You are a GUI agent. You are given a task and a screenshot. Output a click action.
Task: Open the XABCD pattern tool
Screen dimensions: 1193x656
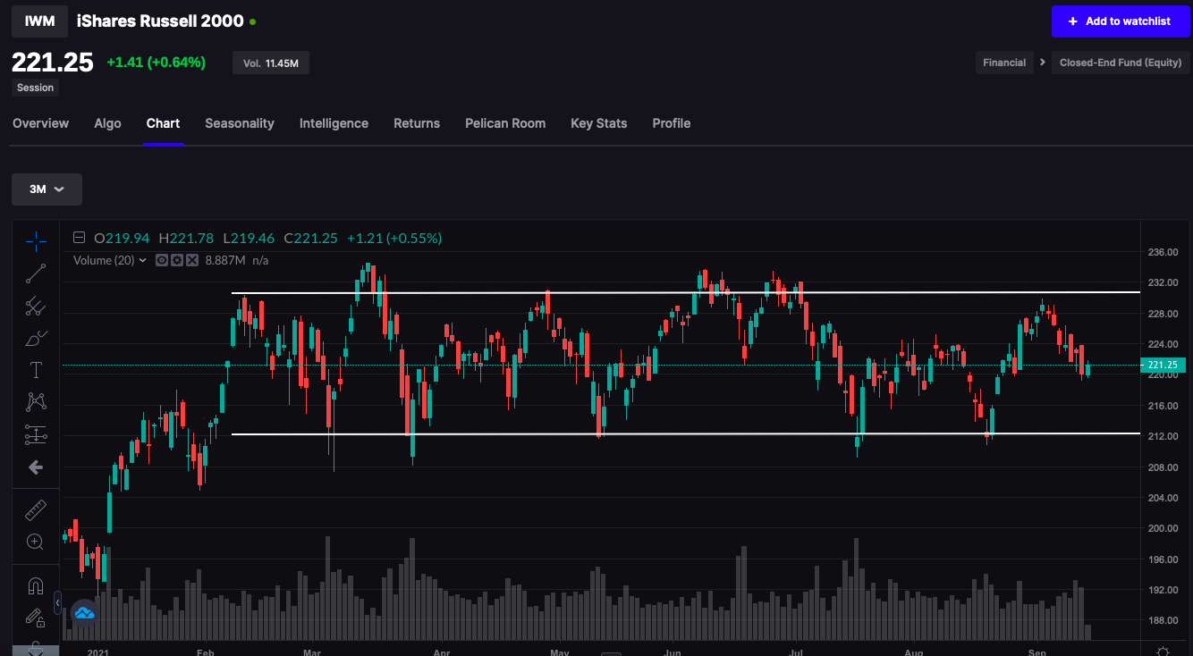pyautogui.click(x=36, y=403)
